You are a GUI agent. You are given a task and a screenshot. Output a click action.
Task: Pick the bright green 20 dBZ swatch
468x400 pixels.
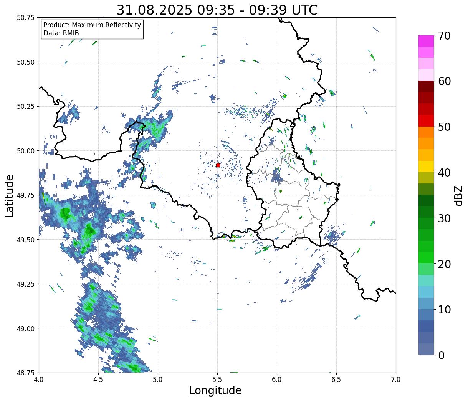(x=426, y=258)
